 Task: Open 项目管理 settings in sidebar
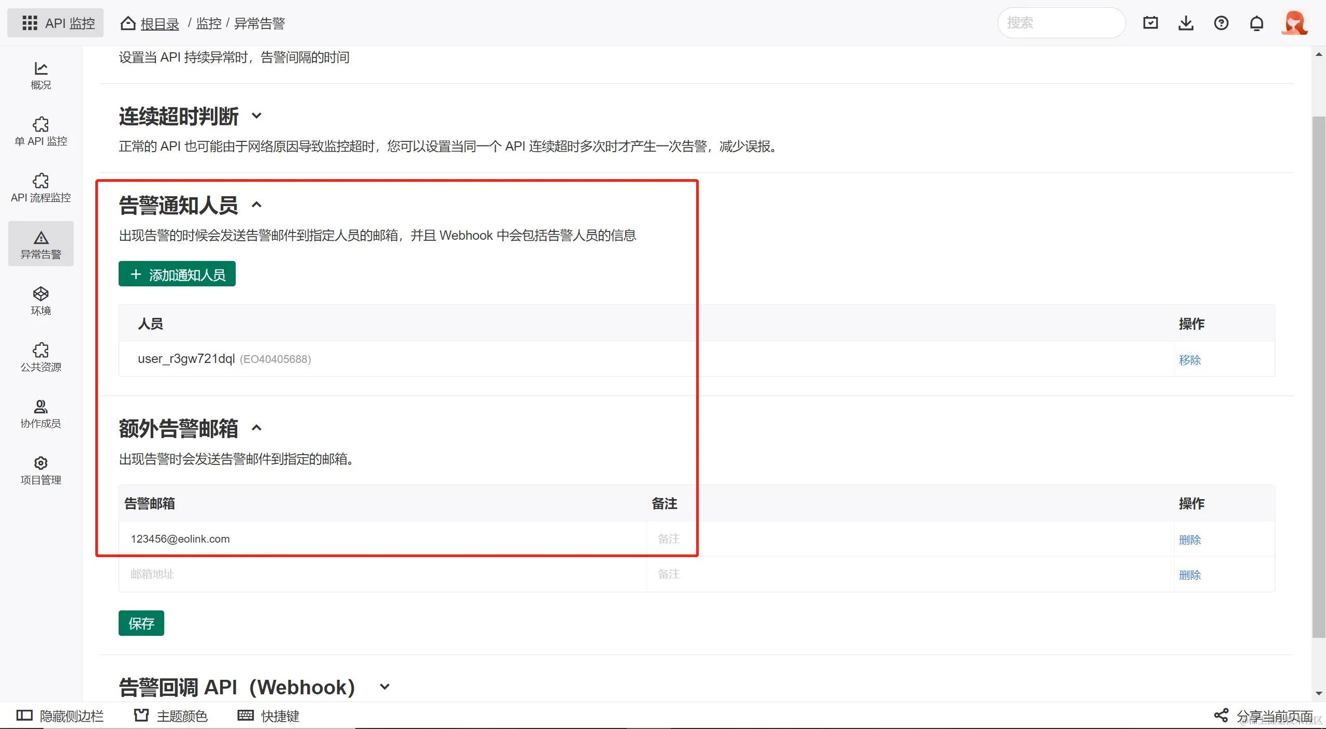pos(40,470)
